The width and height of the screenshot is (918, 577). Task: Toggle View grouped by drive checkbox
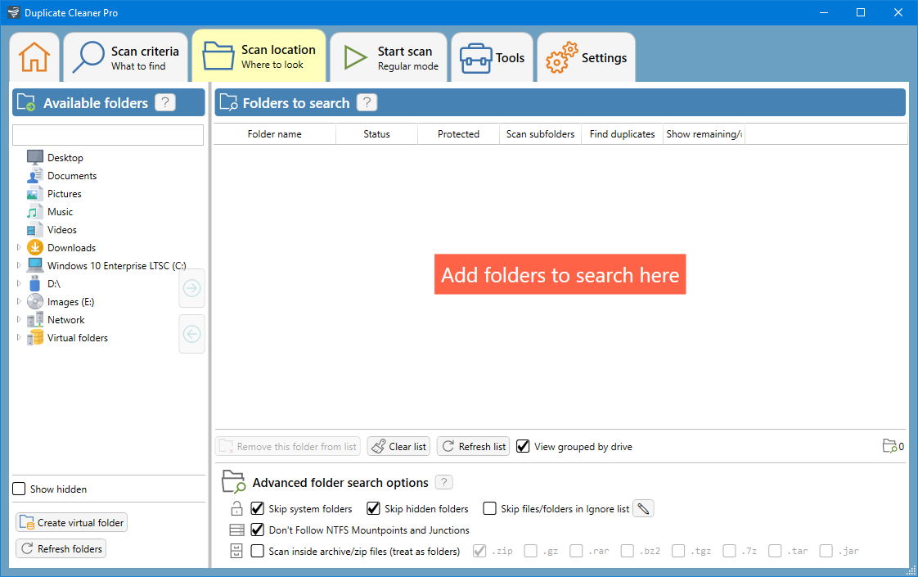(523, 446)
